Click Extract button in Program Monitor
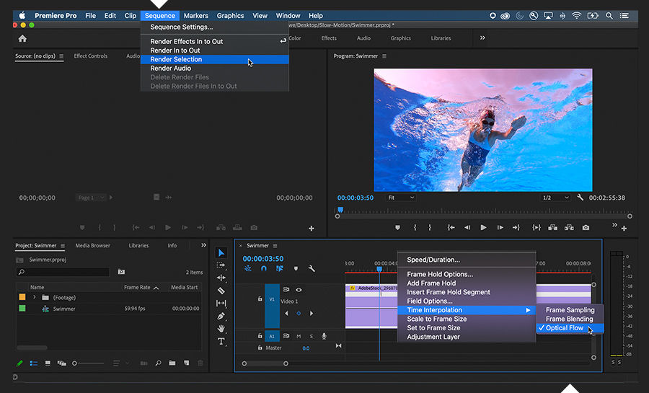Image resolution: width=649 pixels, height=393 pixels. click(569, 228)
